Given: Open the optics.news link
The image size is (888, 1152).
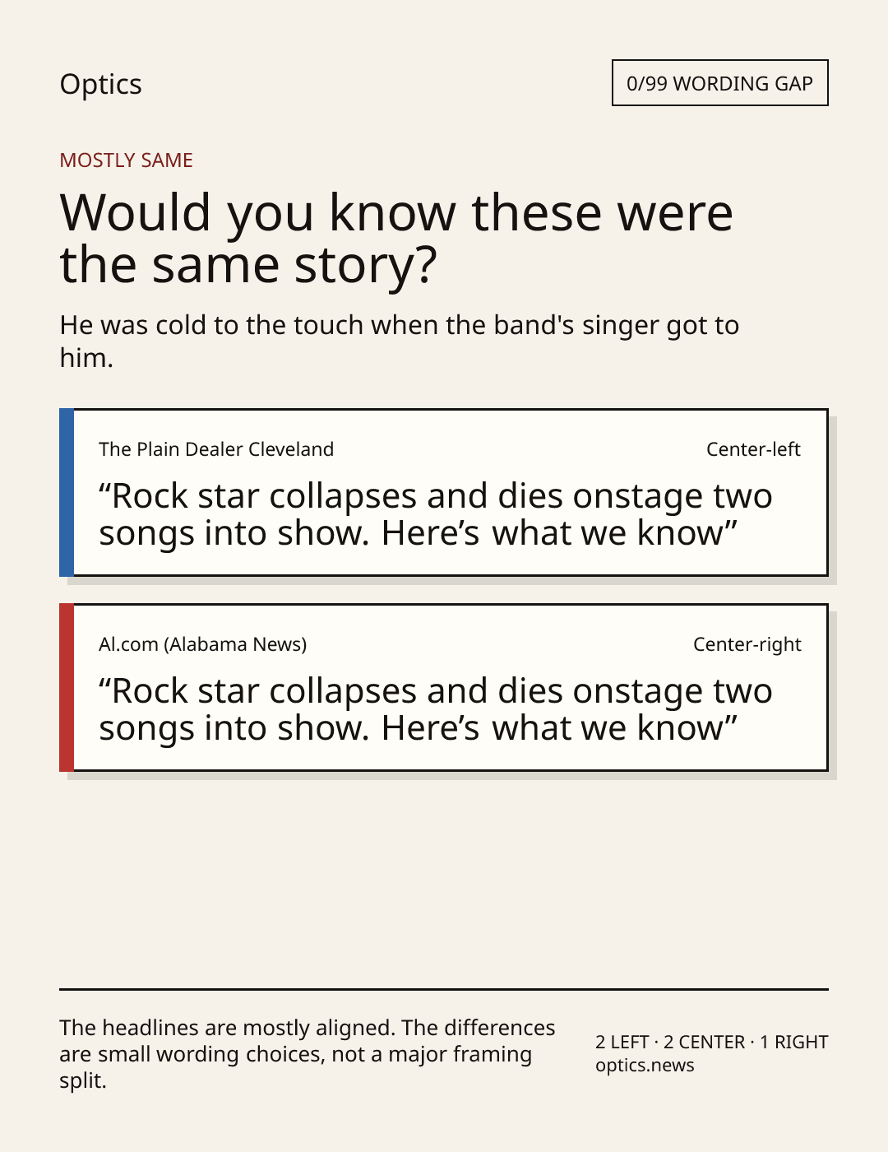Looking at the screenshot, I should (x=645, y=1065).
